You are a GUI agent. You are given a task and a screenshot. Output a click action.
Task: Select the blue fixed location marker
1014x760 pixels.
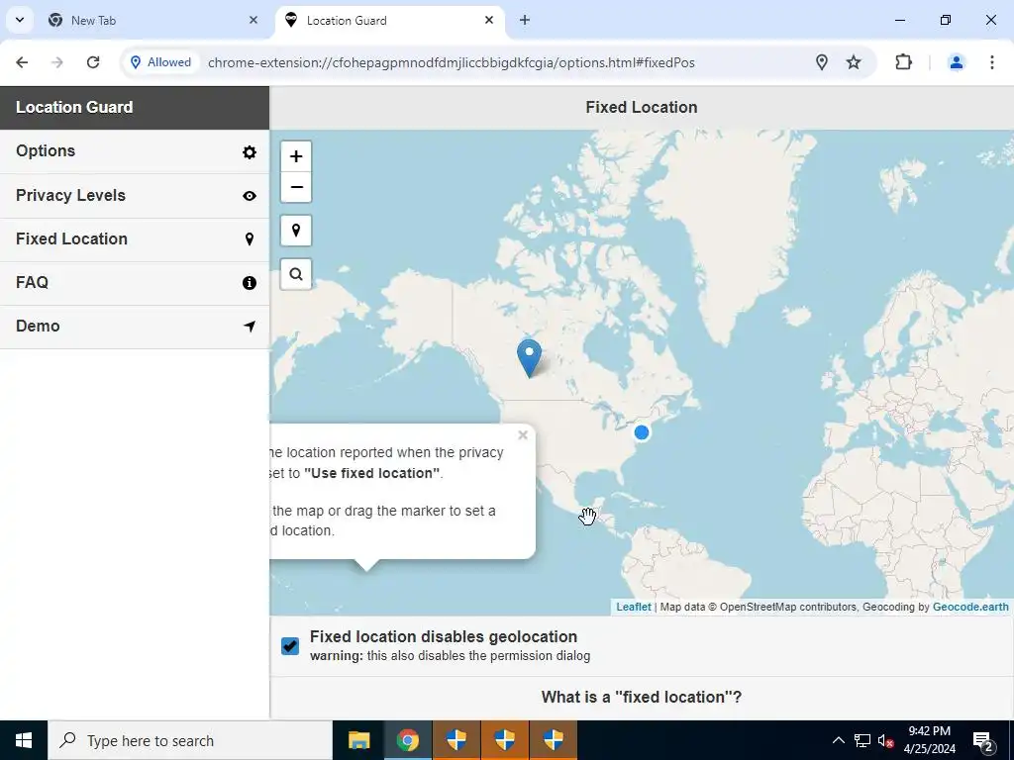coord(529,358)
